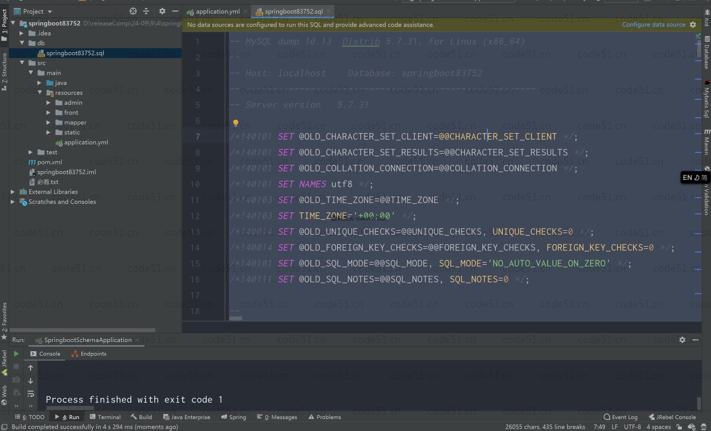The height and width of the screenshot is (431, 711).
Task: Minimize the Run panel
Action: click(x=695, y=340)
